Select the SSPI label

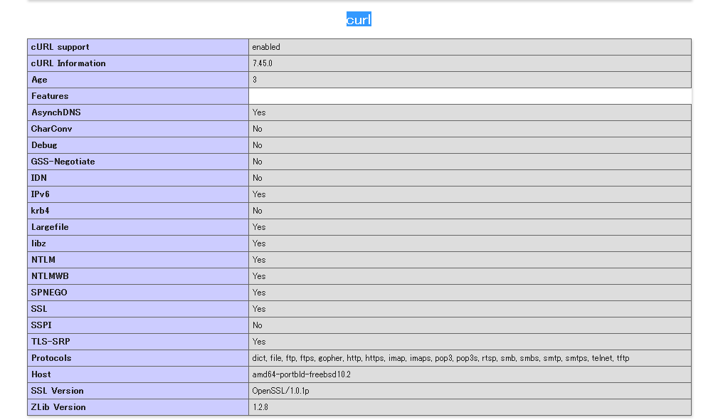click(41, 325)
